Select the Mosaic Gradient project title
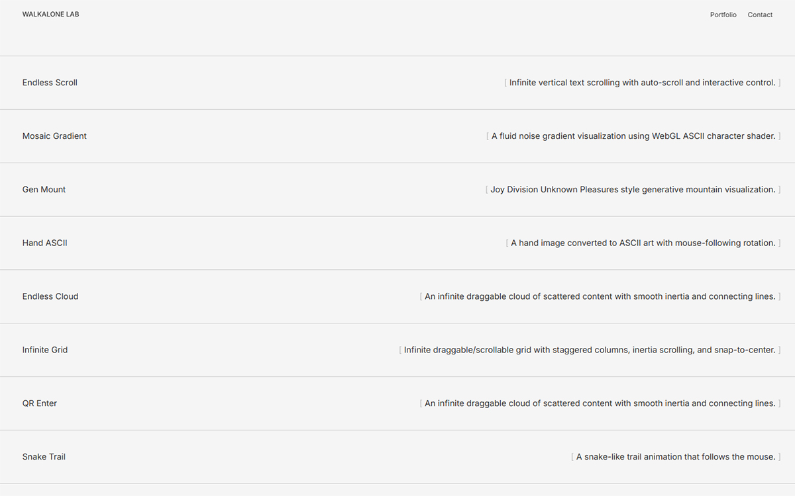 [54, 136]
